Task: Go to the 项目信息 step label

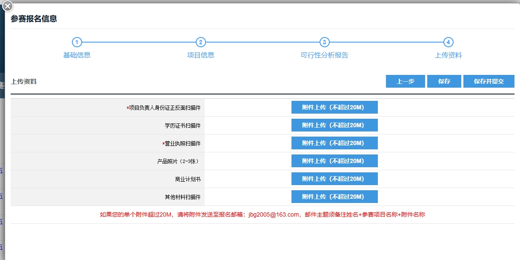Action: [x=201, y=55]
